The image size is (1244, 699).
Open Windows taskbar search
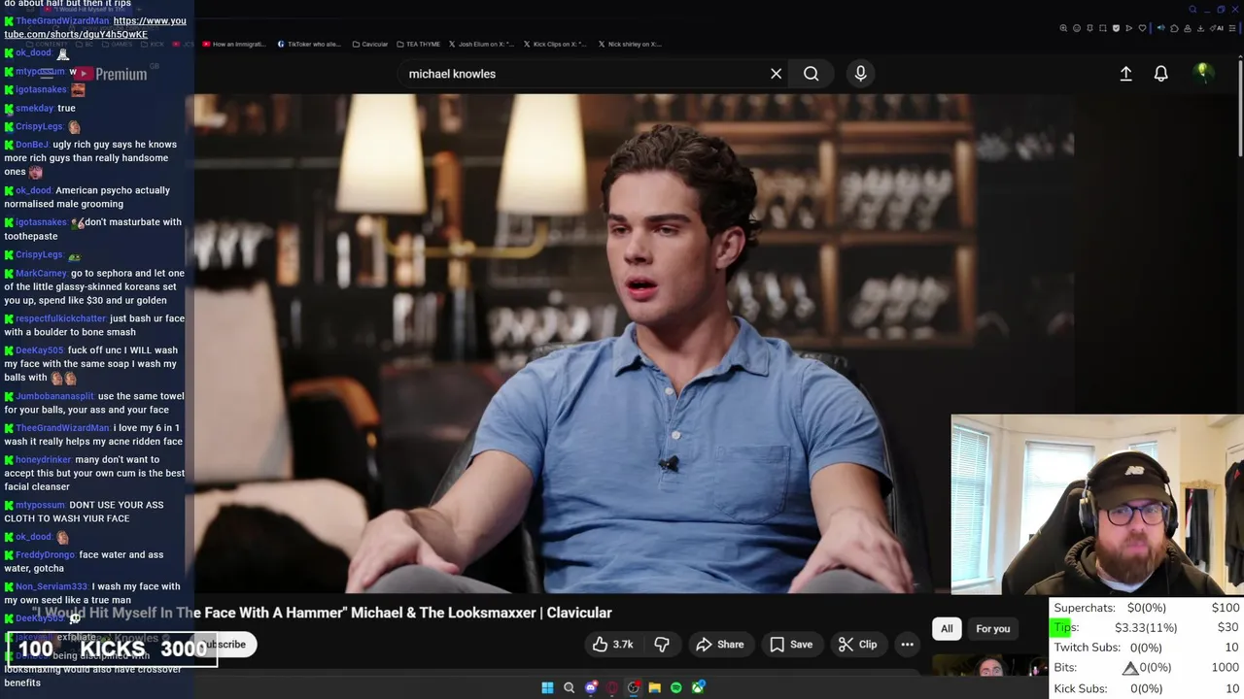tap(569, 687)
